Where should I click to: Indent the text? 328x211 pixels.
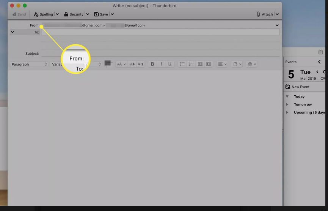[x=209, y=64]
